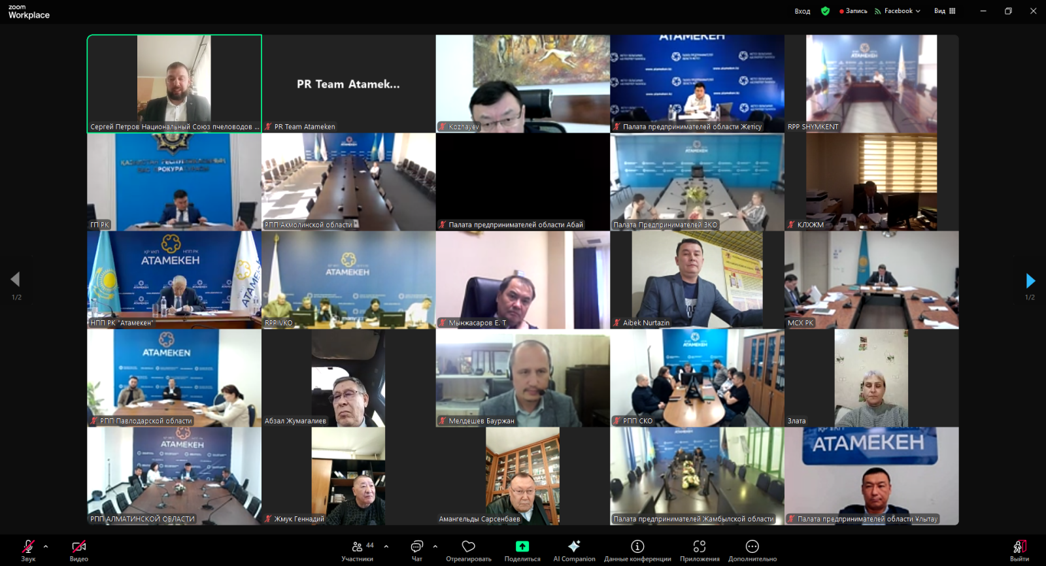Select Абзал Жумагалиев video tile

pyautogui.click(x=348, y=378)
